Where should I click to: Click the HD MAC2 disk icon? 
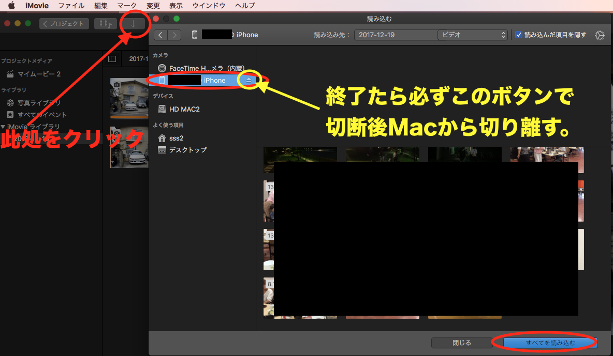(162, 109)
